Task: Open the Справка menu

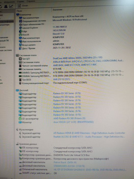Action: point(31,1)
